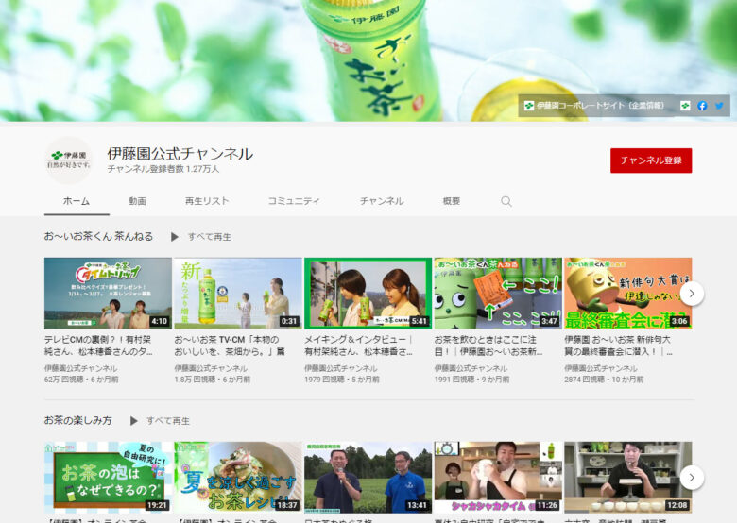Open the 再生リスト tab
Screen dimensions: 737x523
pyautogui.click(x=206, y=201)
